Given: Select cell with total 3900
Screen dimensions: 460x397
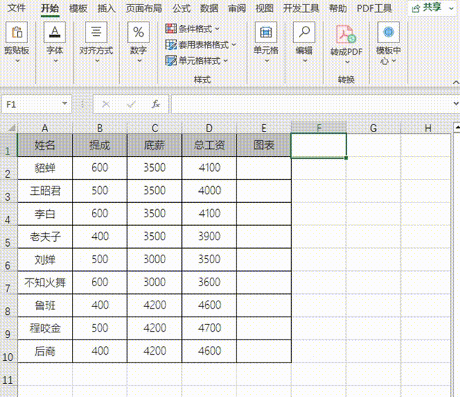Looking at the screenshot, I should [x=209, y=237].
